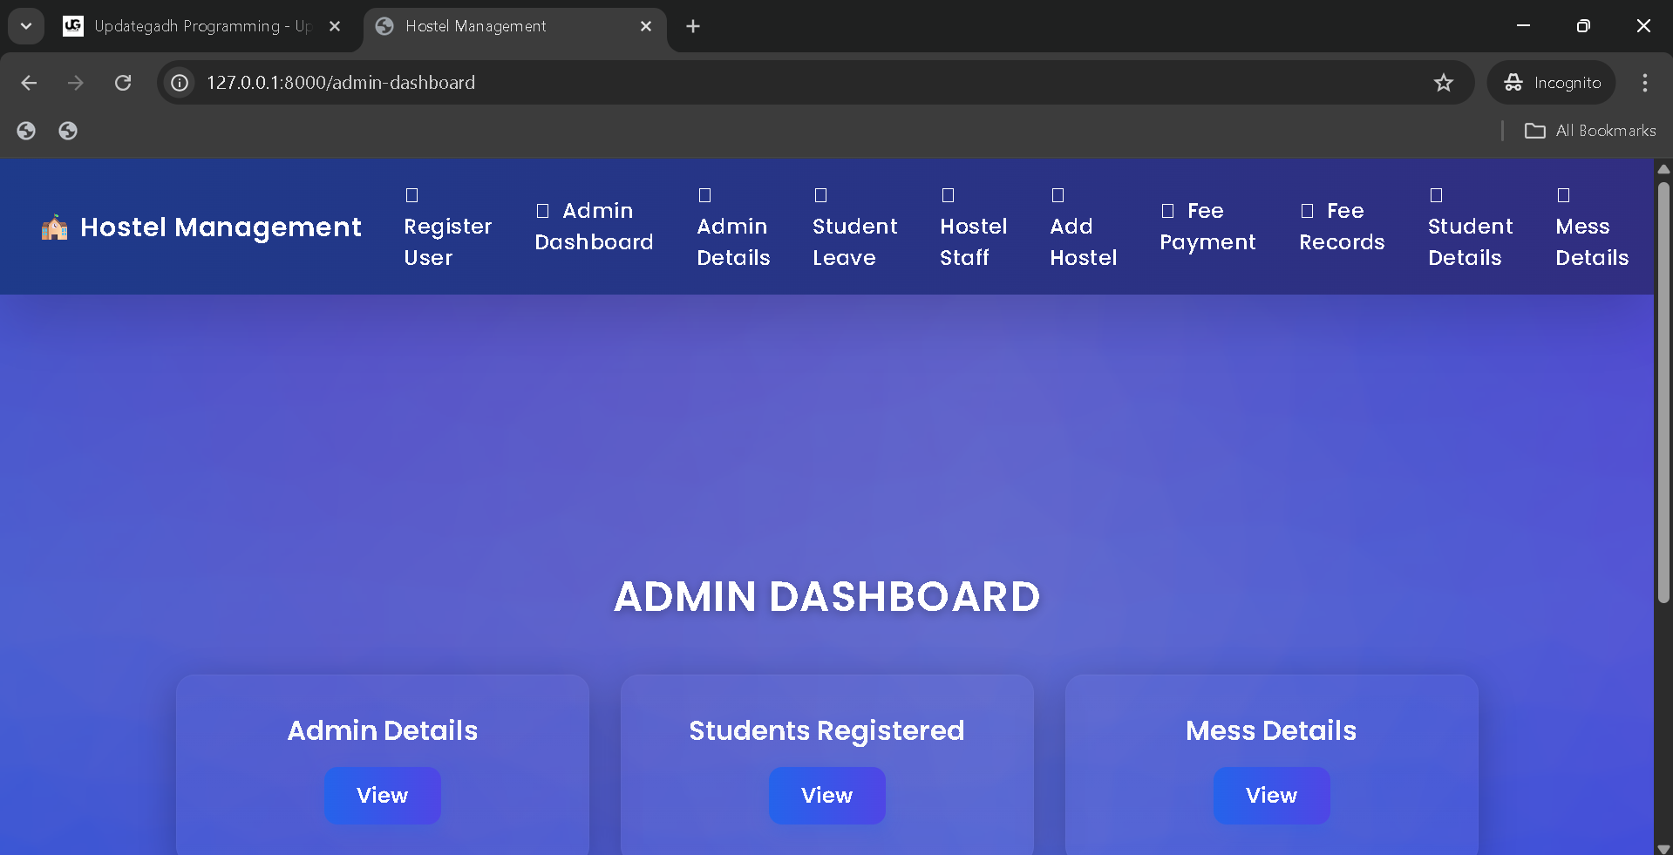Open Student Leave from navigation
The height and width of the screenshot is (855, 1673).
tap(854, 241)
